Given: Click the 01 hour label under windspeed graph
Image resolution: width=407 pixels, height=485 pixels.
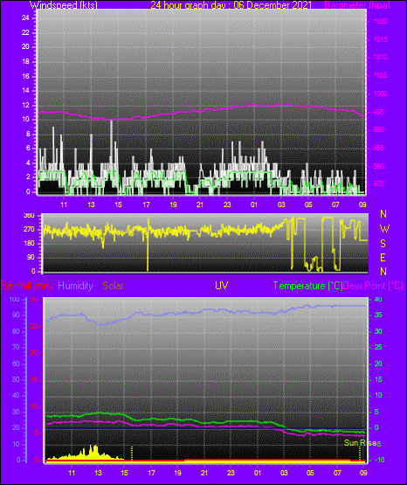Looking at the screenshot, I should [254, 204].
